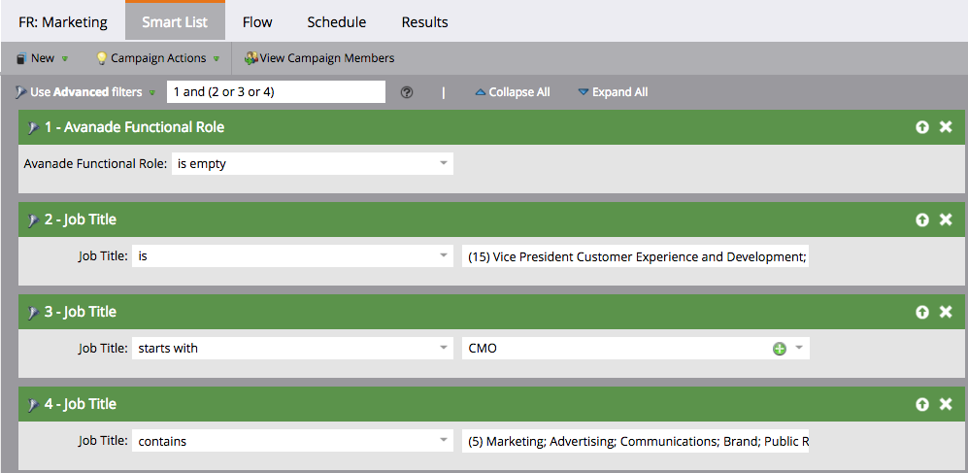
Task: Click filter icon on 2 - Job Title header
Action: [33, 220]
